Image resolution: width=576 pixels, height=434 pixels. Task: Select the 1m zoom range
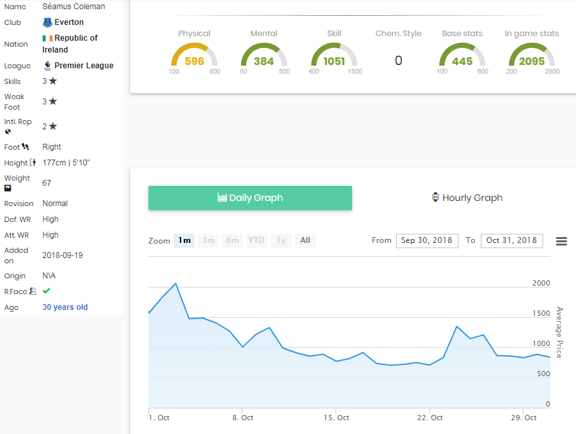[185, 240]
